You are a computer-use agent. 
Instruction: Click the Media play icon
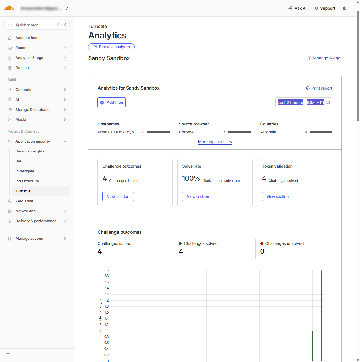(x=10, y=119)
